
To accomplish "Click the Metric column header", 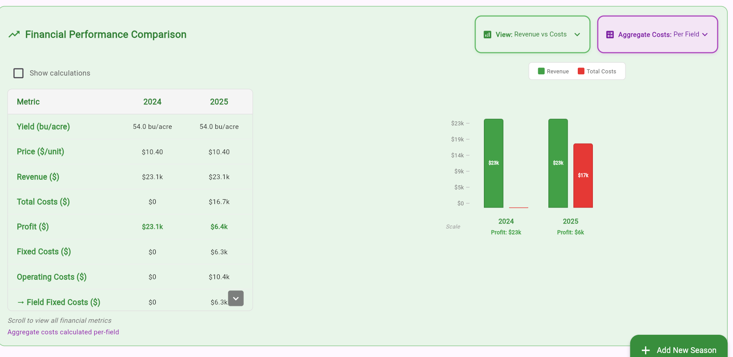I will tap(28, 102).
